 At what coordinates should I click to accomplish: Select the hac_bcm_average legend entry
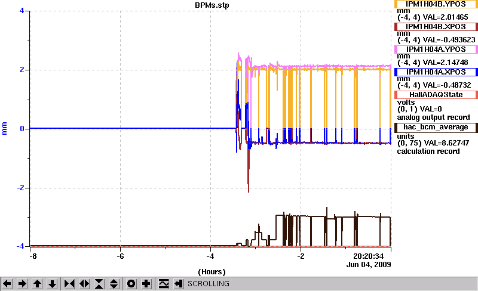436,127
